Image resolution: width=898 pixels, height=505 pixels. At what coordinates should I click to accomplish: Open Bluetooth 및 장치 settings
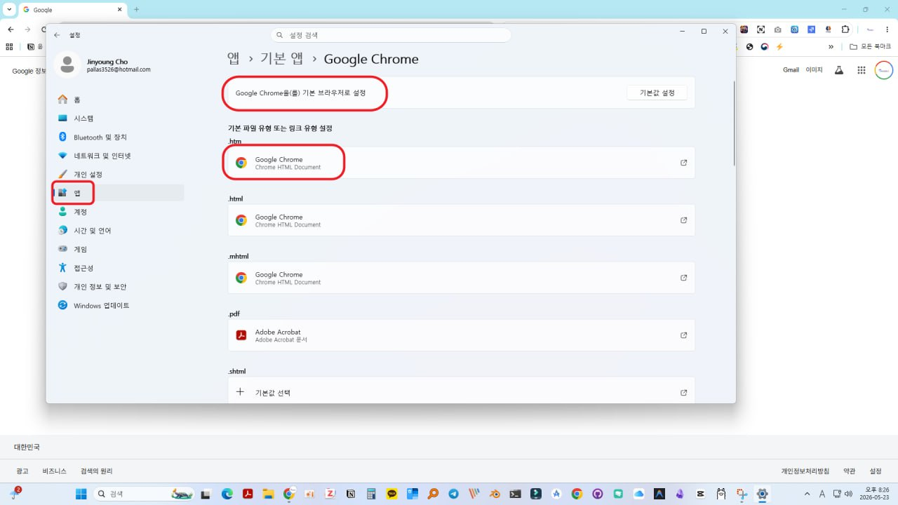point(100,137)
